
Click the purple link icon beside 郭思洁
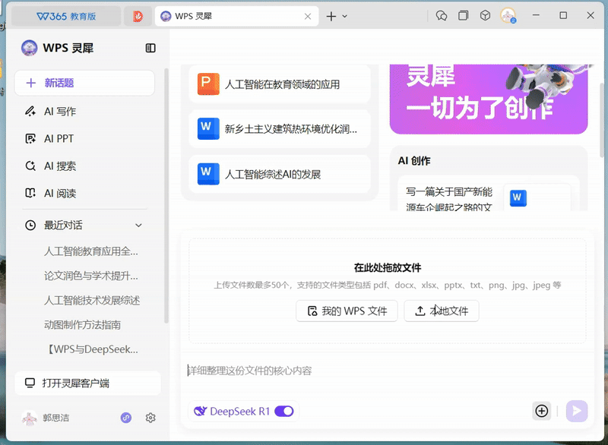click(126, 418)
